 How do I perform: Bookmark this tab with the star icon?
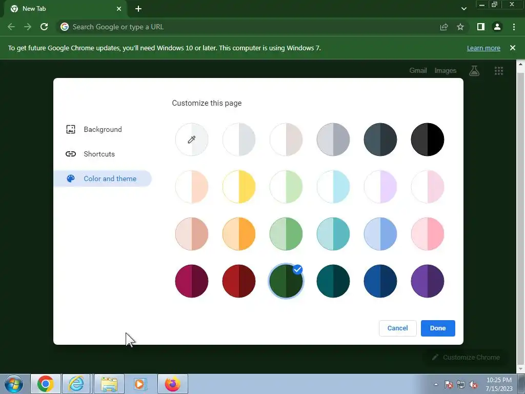460,27
